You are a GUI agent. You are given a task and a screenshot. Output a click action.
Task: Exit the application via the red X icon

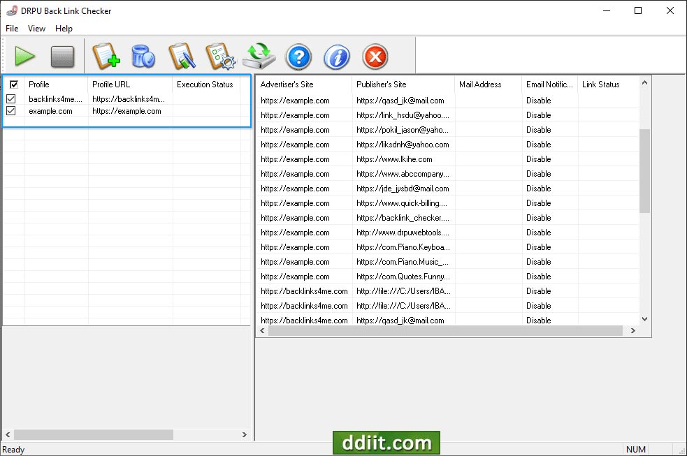pos(375,57)
